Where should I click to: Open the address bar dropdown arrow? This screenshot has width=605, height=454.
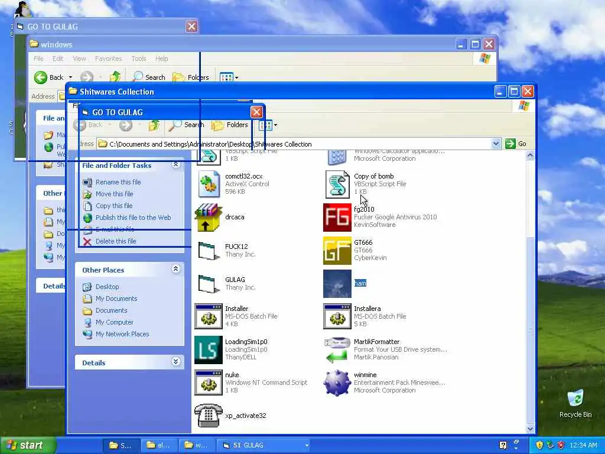point(496,144)
